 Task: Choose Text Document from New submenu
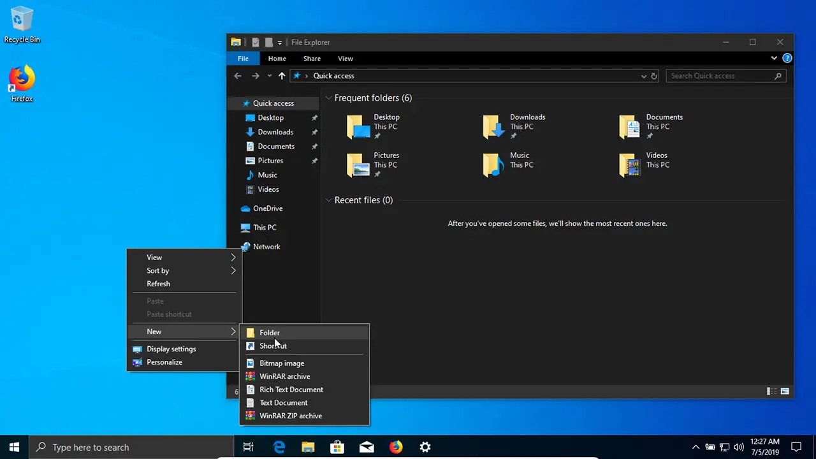pos(283,403)
